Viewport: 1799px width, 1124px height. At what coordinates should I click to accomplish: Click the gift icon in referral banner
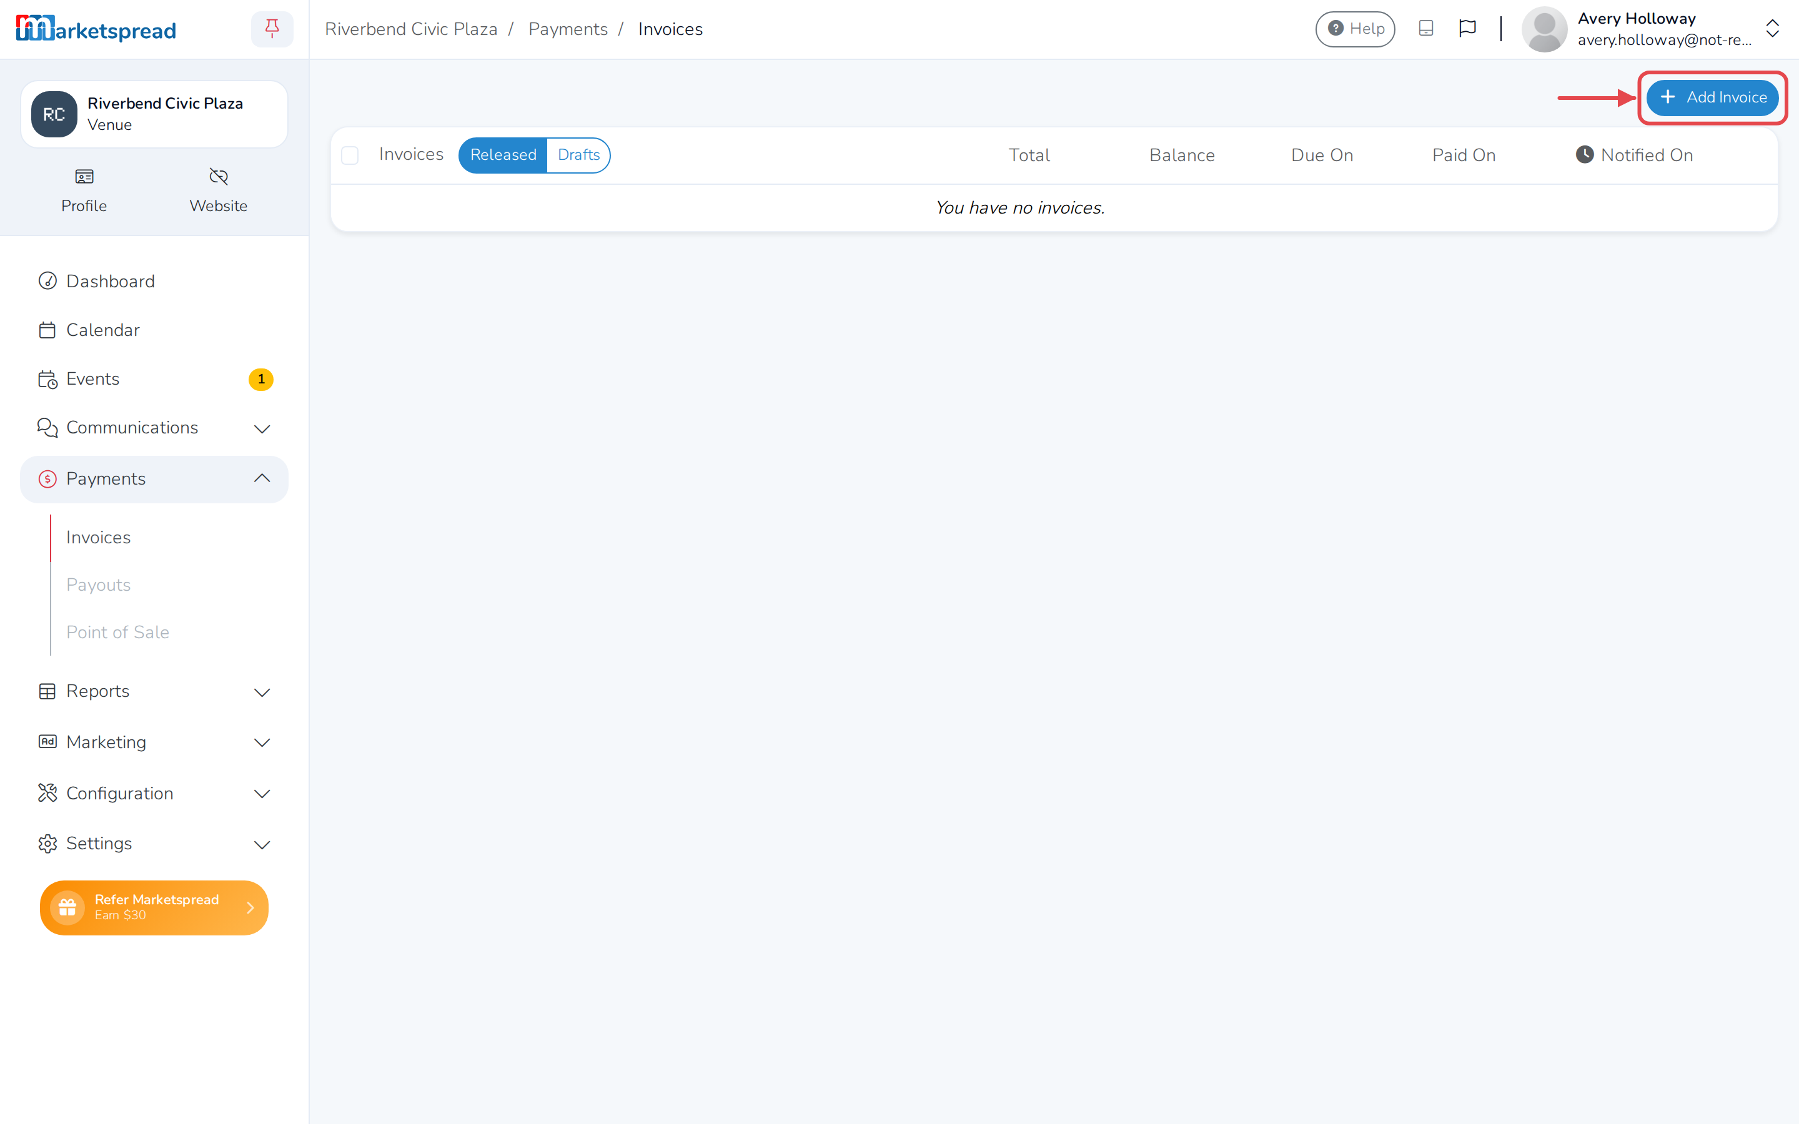click(67, 907)
